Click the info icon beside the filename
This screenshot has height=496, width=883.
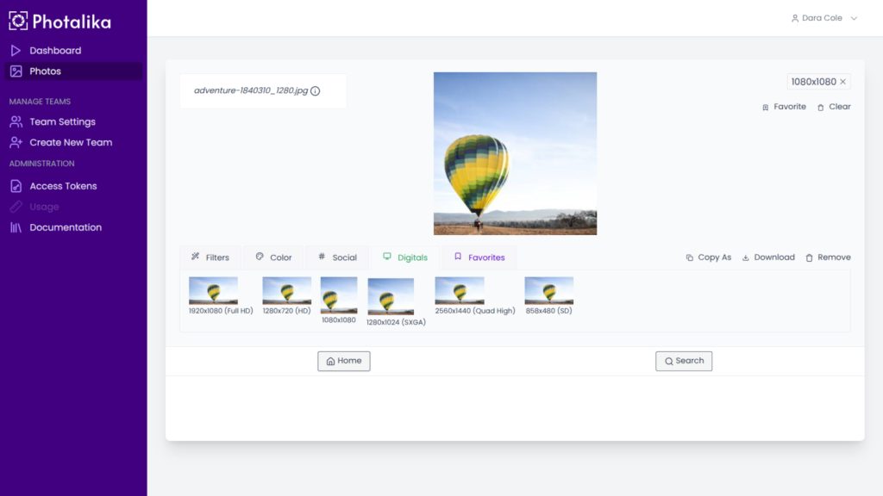point(315,91)
